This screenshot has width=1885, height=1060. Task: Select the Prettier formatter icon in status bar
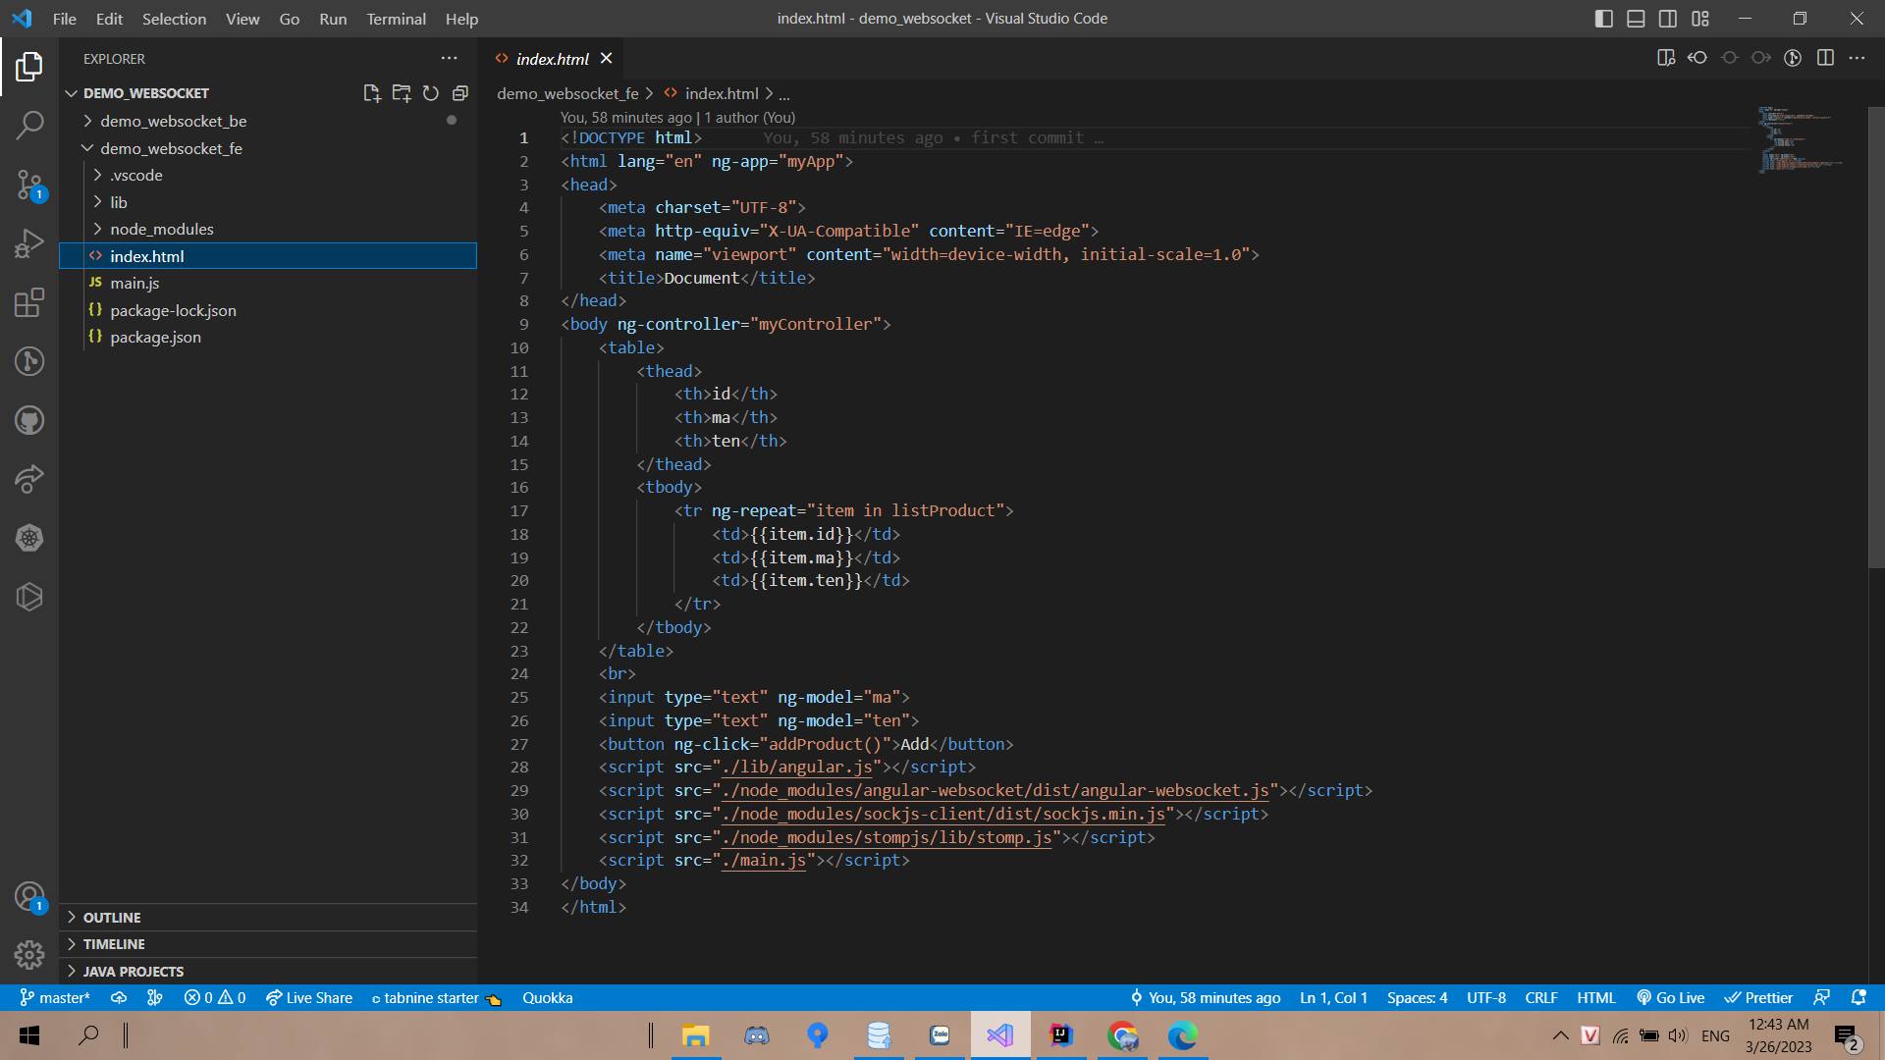click(1758, 996)
